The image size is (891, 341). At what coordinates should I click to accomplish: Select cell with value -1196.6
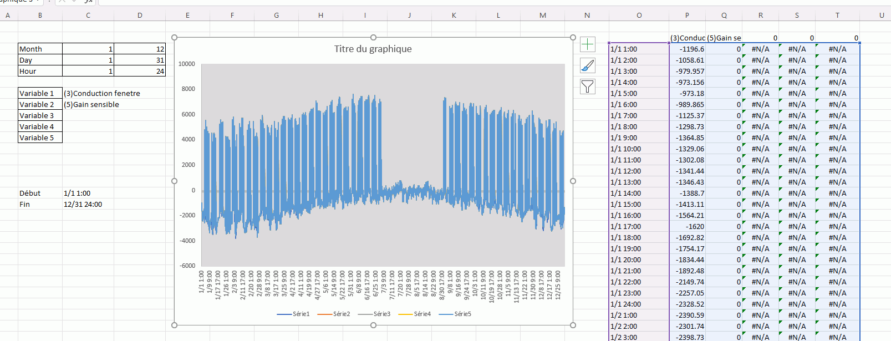tap(688, 49)
